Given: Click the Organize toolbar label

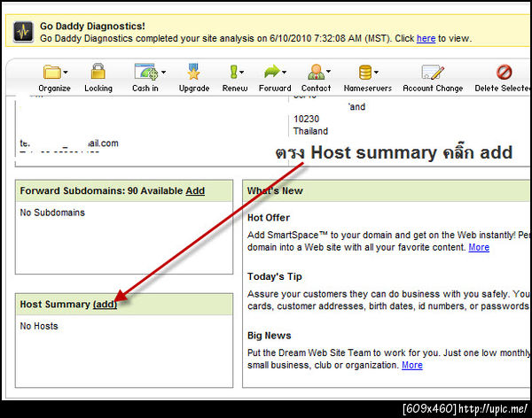Looking at the screenshot, I should (x=54, y=89).
